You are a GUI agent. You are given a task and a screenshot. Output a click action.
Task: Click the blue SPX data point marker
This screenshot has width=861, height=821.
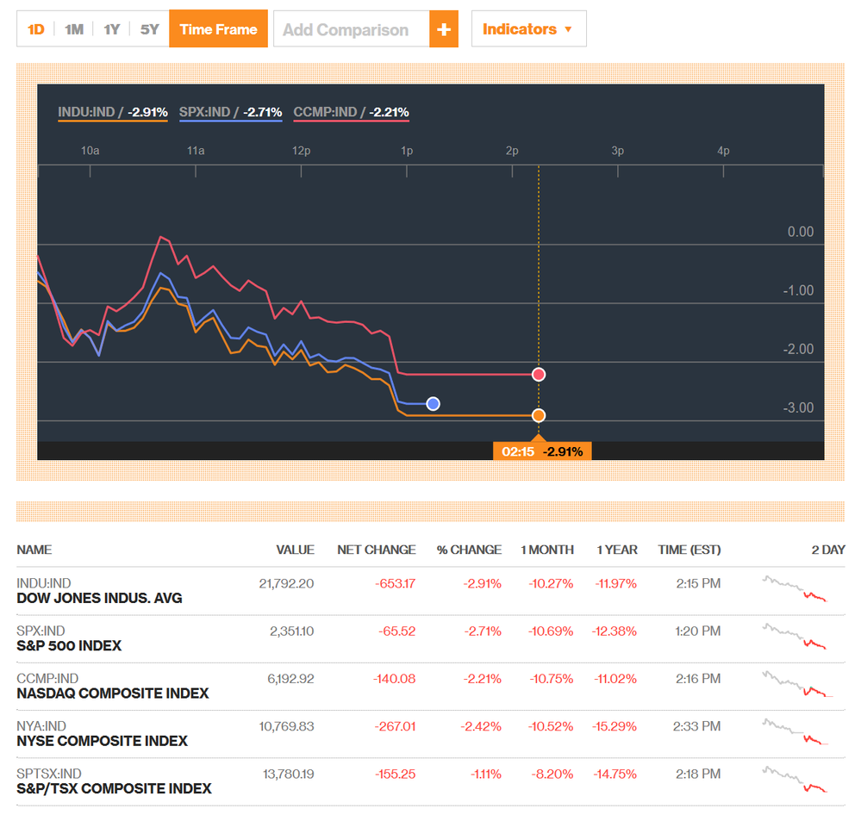434,404
